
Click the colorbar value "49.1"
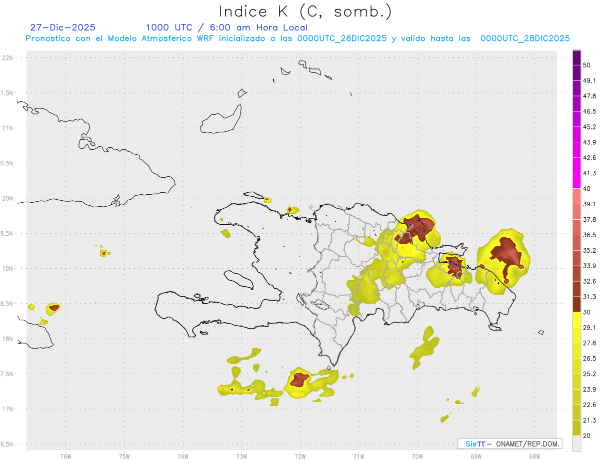(x=589, y=80)
